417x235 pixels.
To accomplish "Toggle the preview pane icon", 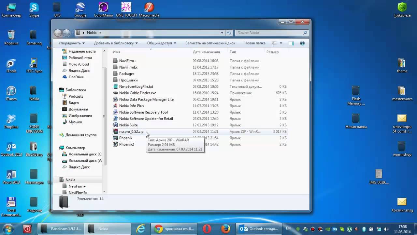I will tap(291, 43).
